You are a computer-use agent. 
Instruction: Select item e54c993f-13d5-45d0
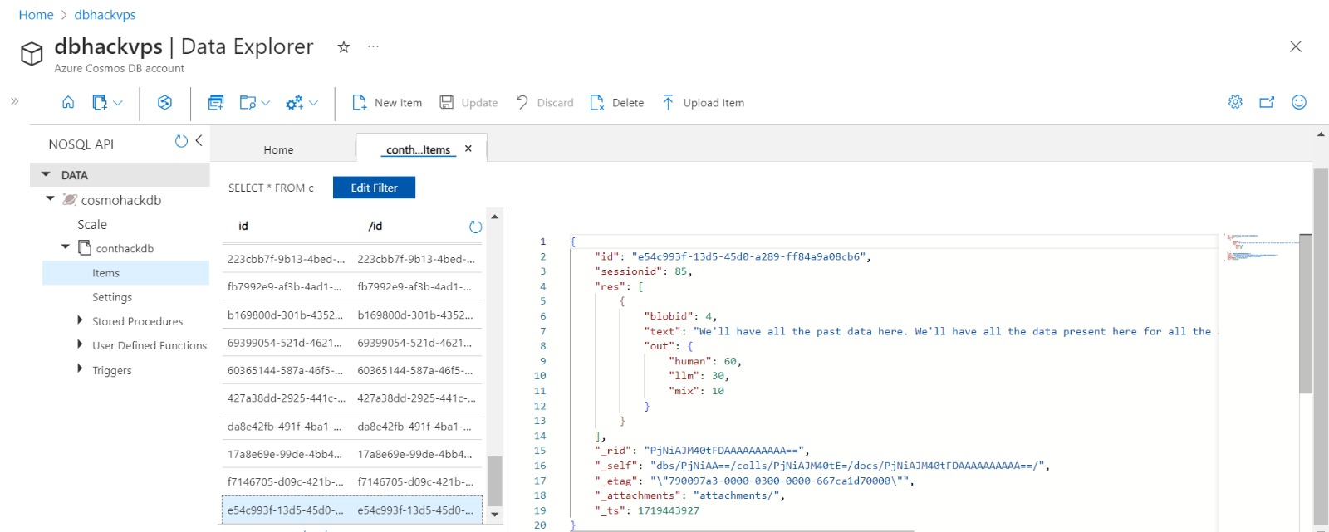click(351, 510)
